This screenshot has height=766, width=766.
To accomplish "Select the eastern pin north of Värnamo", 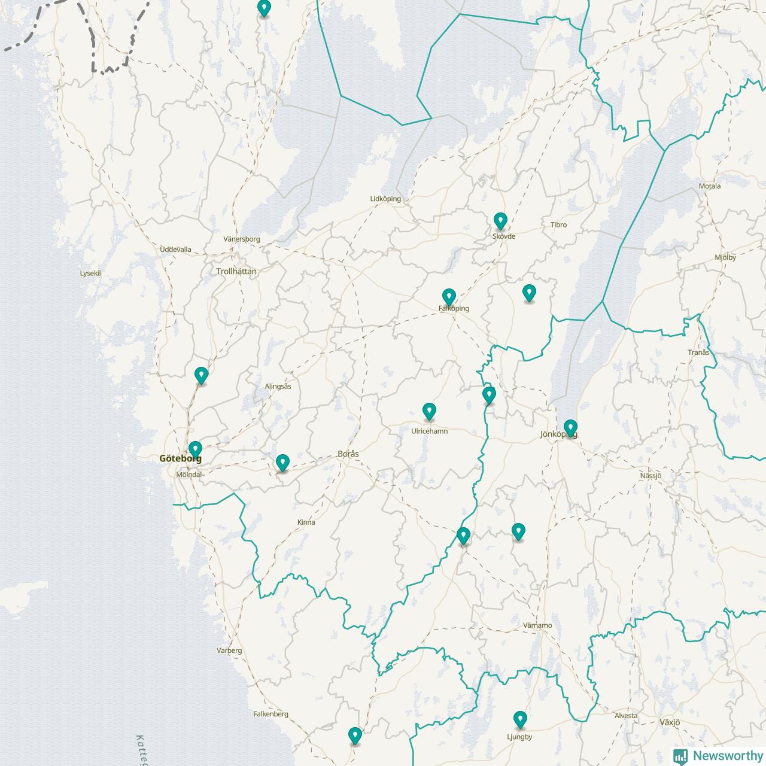I will (x=518, y=531).
